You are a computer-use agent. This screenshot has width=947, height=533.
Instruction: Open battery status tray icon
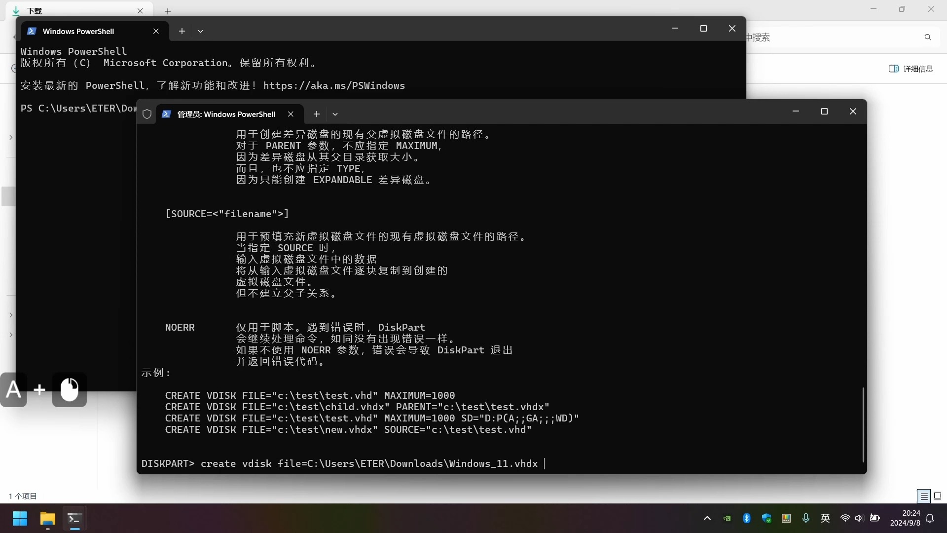[x=875, y=518]
